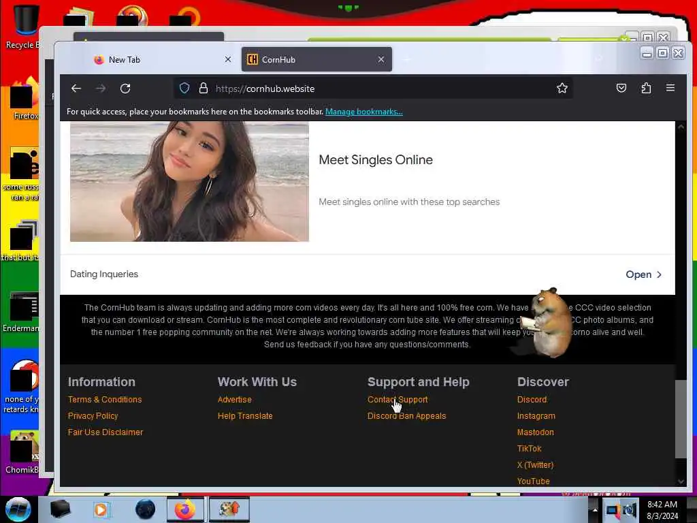Open the shield tracking protection icon
This screenshot has height=523, width=697.
184,88
